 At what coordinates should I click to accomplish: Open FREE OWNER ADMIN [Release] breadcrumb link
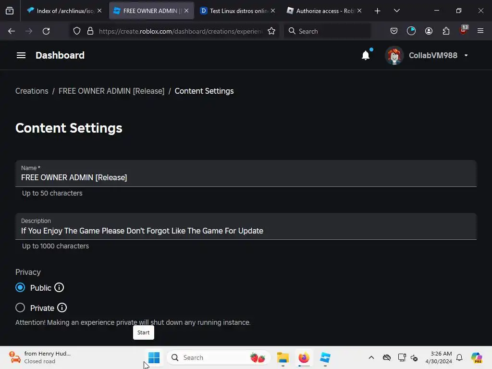click(111, 91)
